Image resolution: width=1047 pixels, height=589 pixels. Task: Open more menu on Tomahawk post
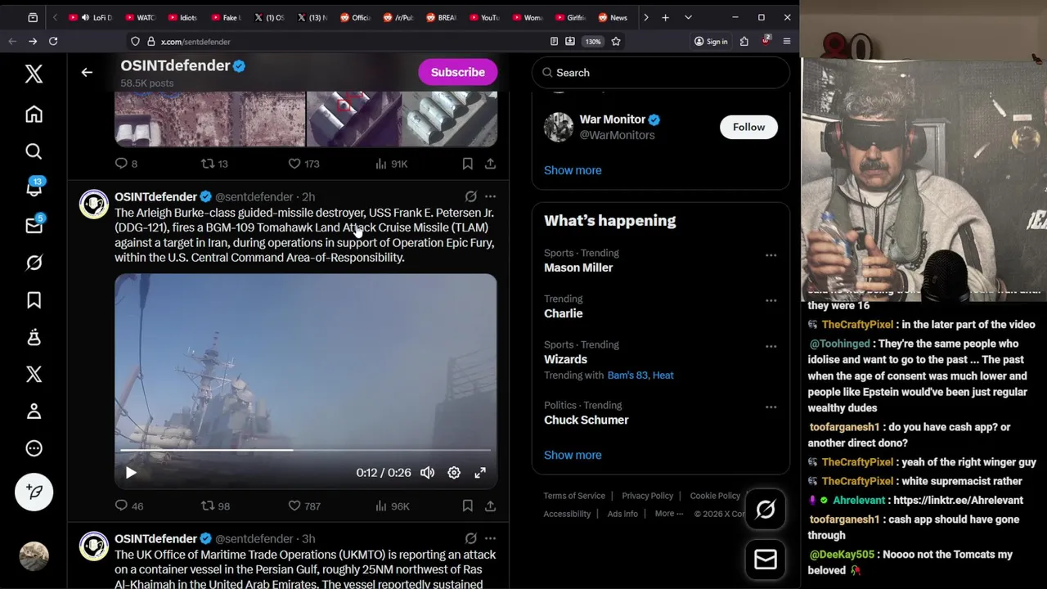(x=490, y=196)
